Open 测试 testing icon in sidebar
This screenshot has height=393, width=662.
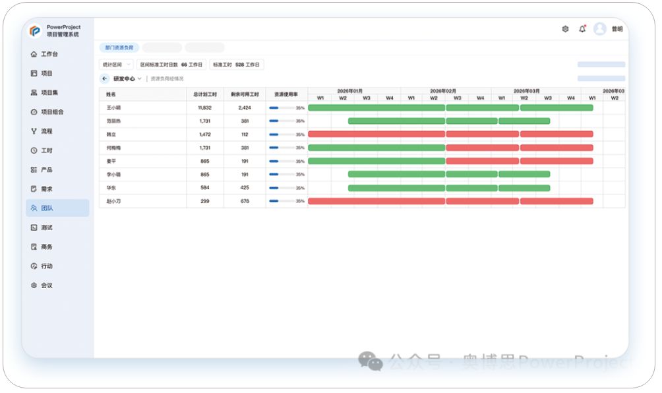click(34, 227)
